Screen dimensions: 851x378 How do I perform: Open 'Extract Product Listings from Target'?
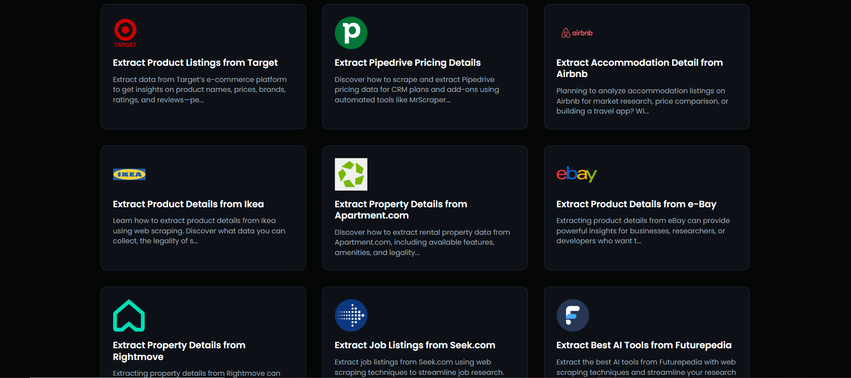pos(195,63)
